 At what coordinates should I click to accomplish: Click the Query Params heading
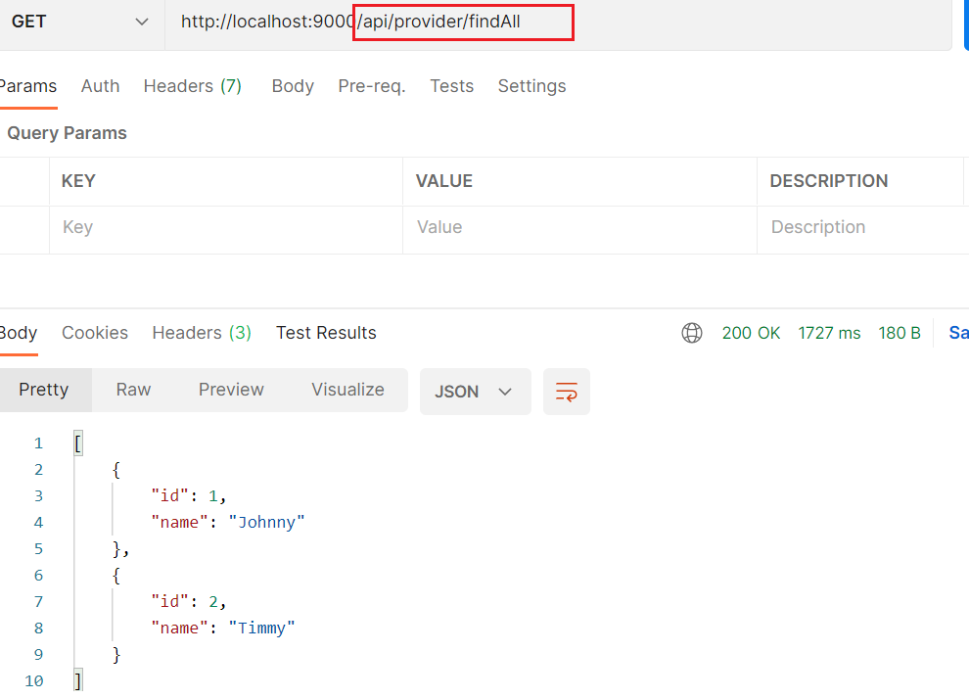click(x=67, y=133)
